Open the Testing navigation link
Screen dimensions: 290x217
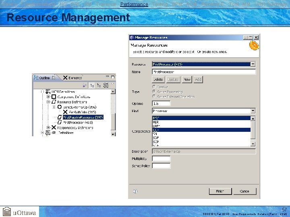point(160,4)
